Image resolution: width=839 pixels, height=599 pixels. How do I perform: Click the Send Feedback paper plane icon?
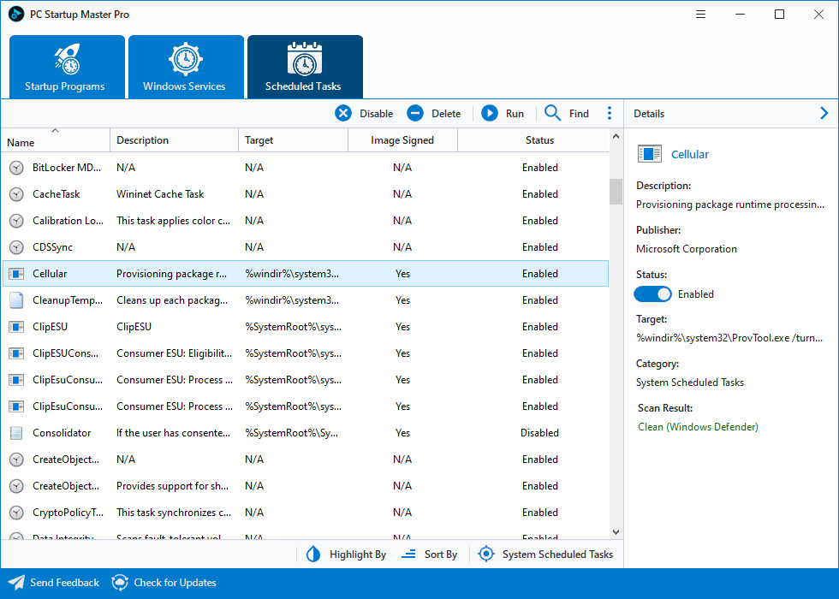(16, 583)
